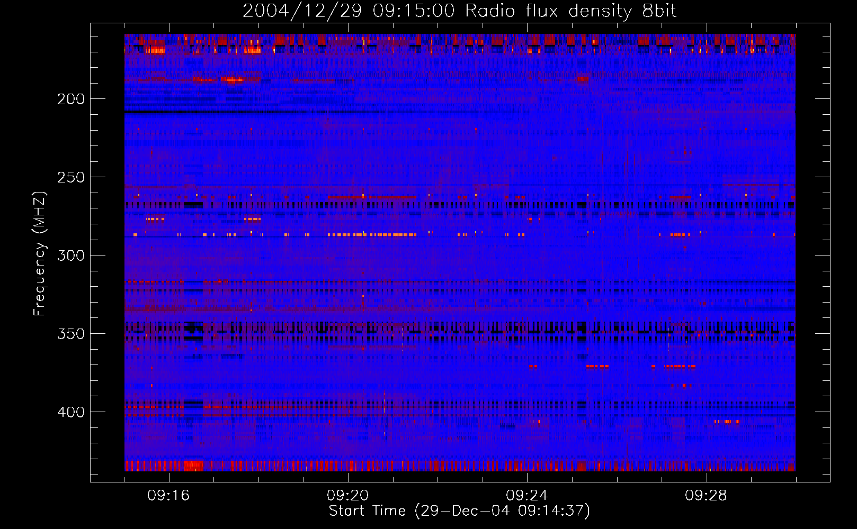857x529 pixels.
Task: Click the 09:24 time tick label
Action: (x=526, y=496)
